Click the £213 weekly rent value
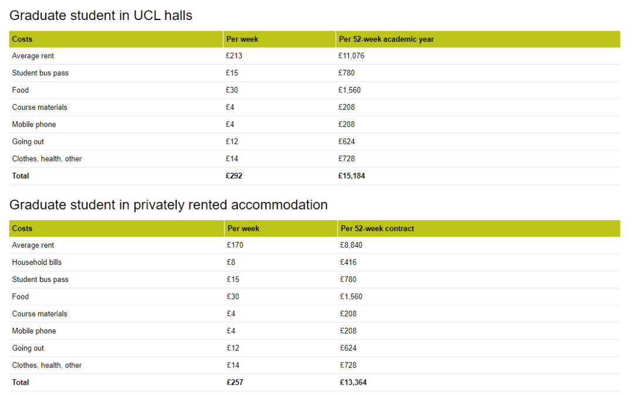 pyautogui.click(x=234, y=56)
